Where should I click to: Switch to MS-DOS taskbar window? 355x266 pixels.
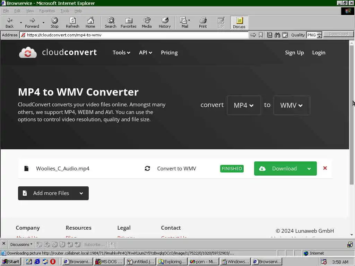point(109,262)
